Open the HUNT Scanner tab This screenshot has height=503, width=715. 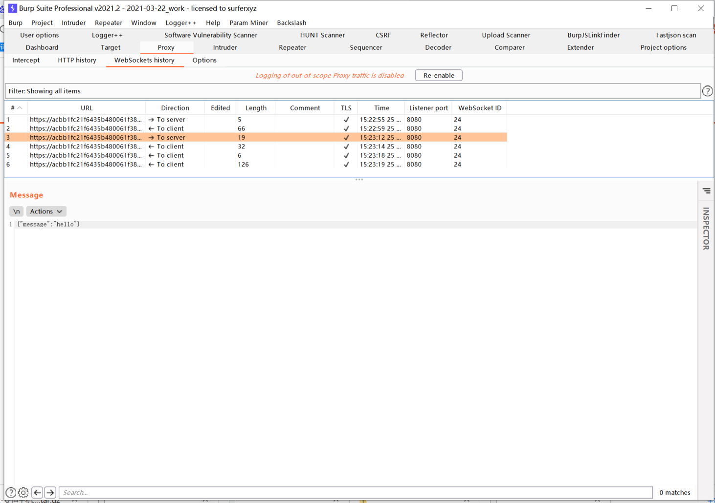[322, 35]
